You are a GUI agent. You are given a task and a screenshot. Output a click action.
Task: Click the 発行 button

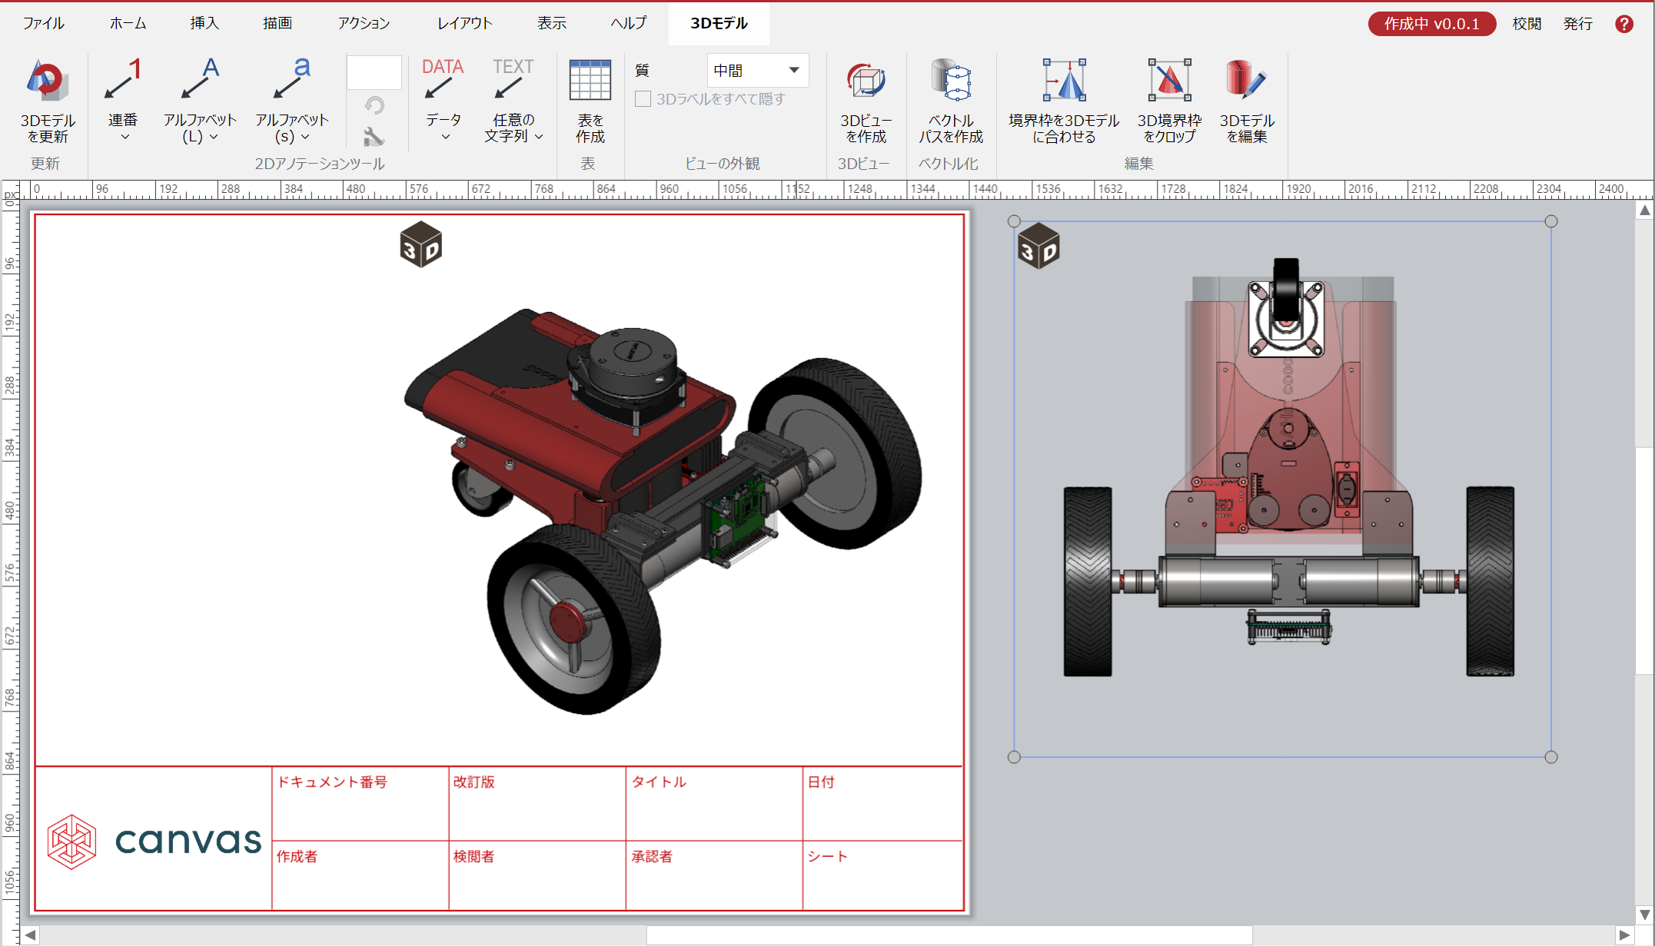point(1577,24)
